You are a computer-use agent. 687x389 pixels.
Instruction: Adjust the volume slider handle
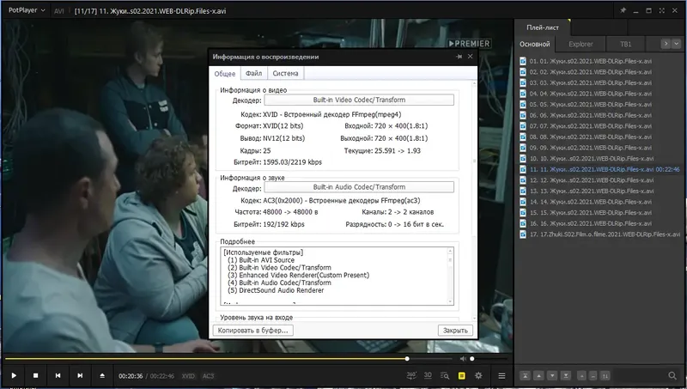[471, 359]
